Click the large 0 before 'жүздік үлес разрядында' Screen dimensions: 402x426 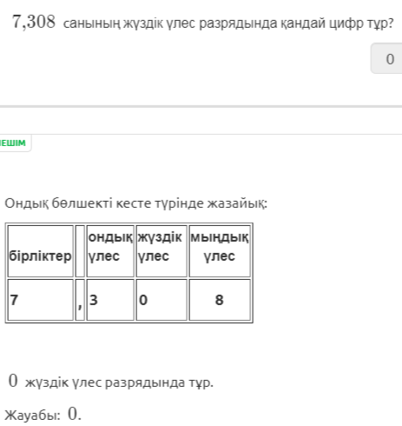[13, 381]
